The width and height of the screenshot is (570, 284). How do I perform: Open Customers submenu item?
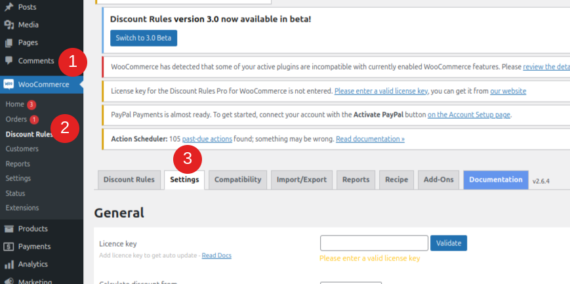click(x=22, y=149)
